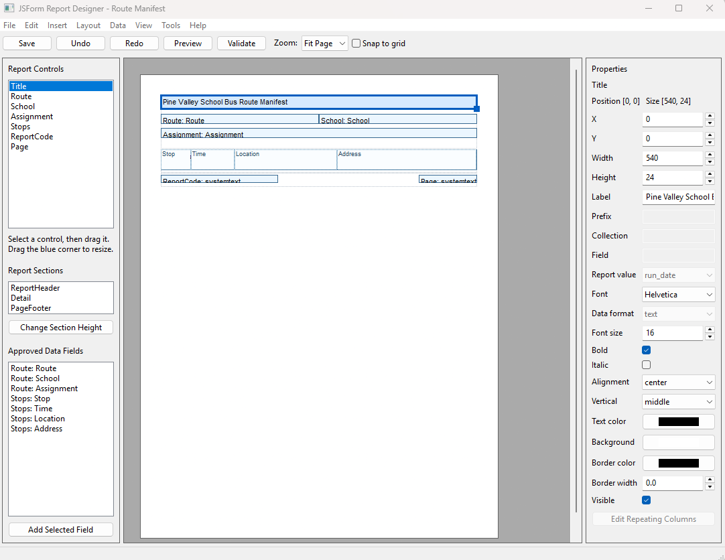
Task: Open the Help menu
Action: (x=198, y=25)
